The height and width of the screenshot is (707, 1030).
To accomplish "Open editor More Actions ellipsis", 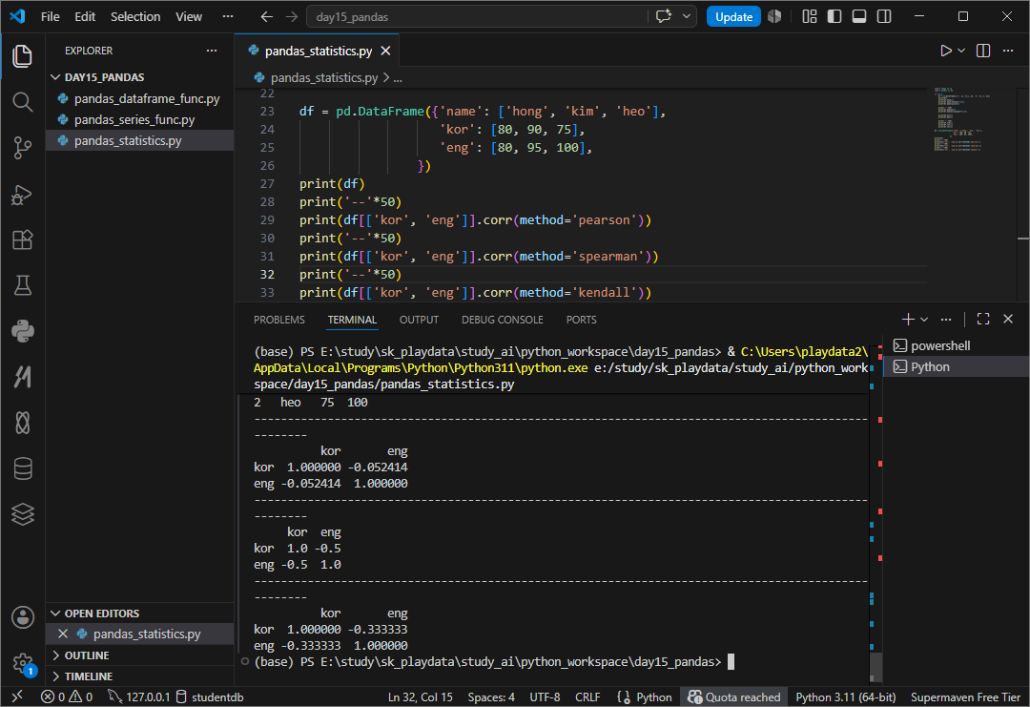I will [x=1008, y=51].
